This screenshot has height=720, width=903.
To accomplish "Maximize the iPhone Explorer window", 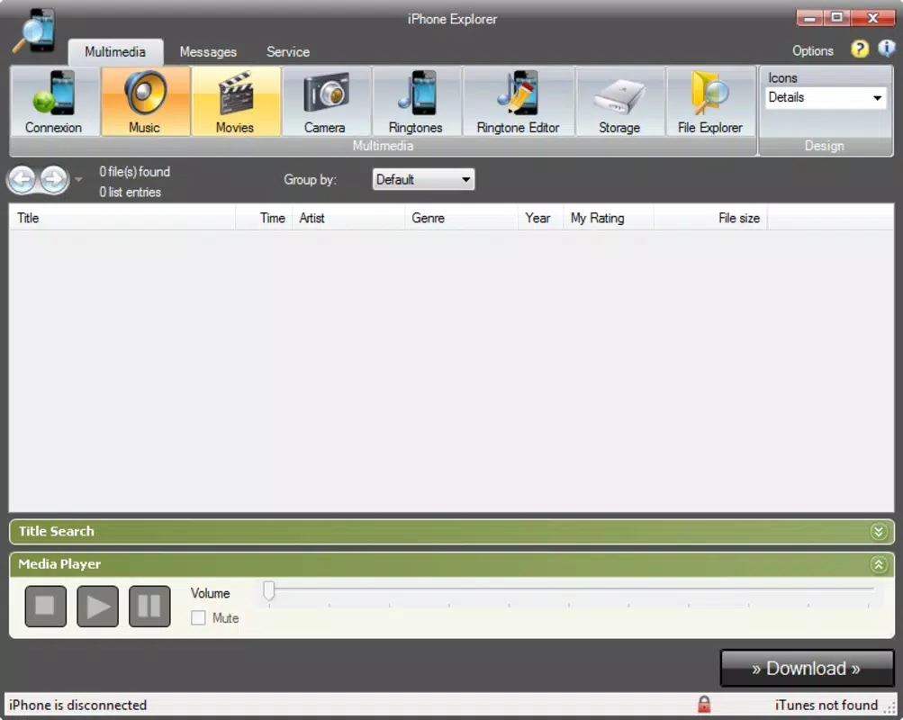I will click(x=836, y=18).
